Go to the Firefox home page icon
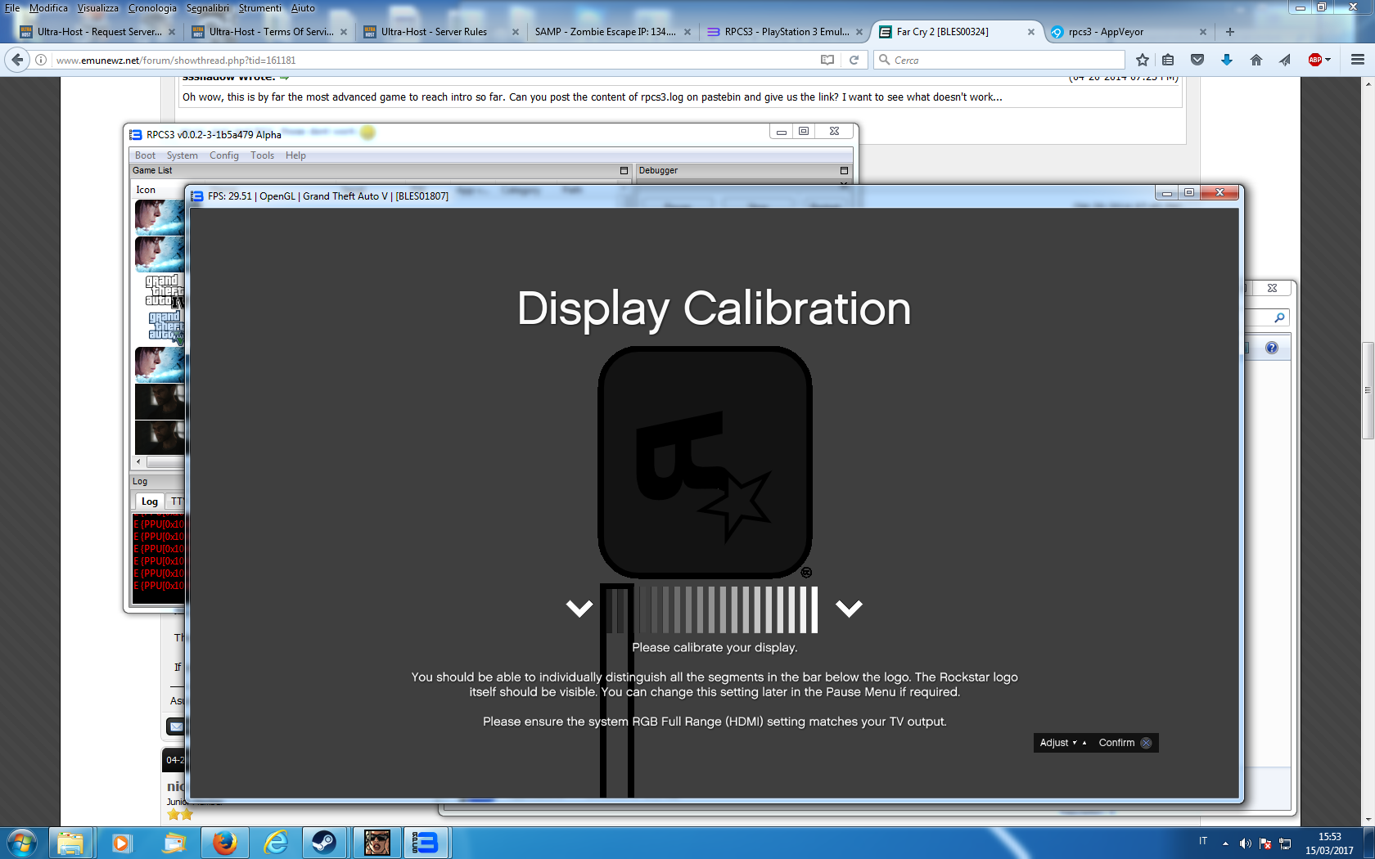1375x859 pixels. pos(1256,60)
